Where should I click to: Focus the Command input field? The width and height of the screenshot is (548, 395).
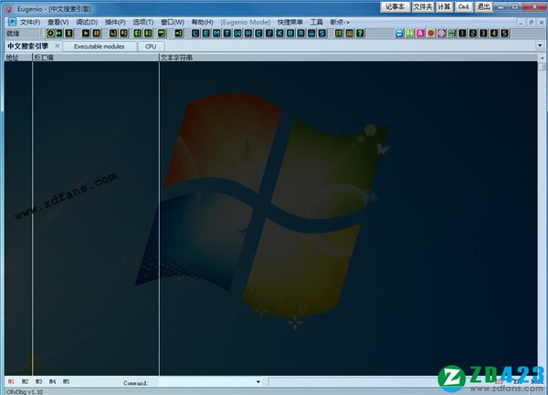[x=206, y=381]
